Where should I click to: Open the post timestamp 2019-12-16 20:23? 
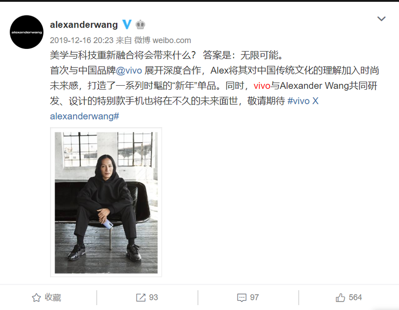tap(82, 40)
